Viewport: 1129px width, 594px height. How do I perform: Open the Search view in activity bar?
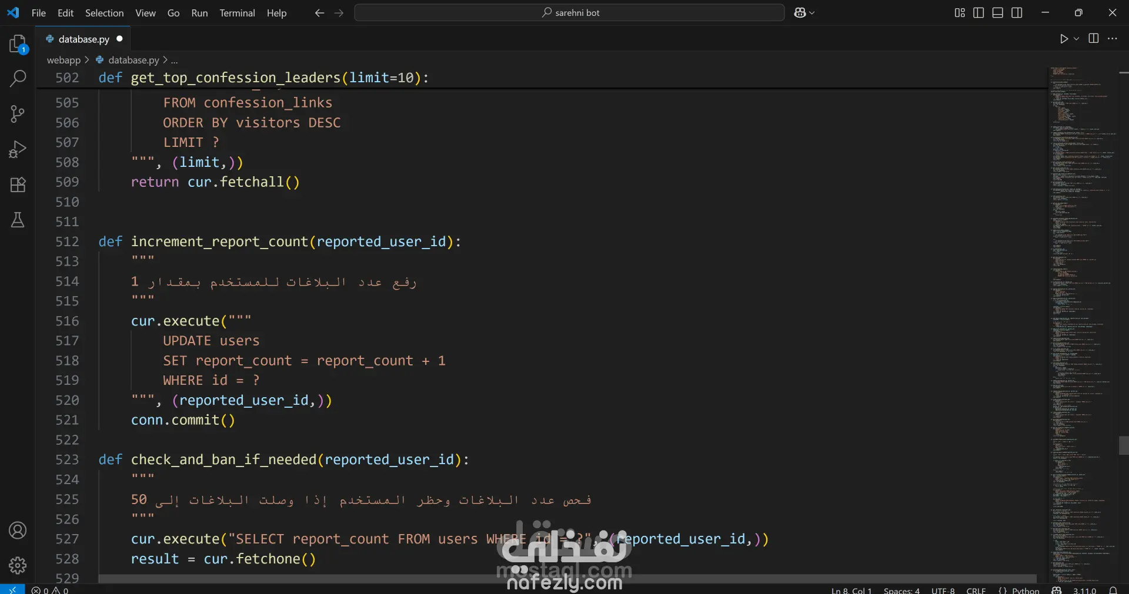(18, 78)
